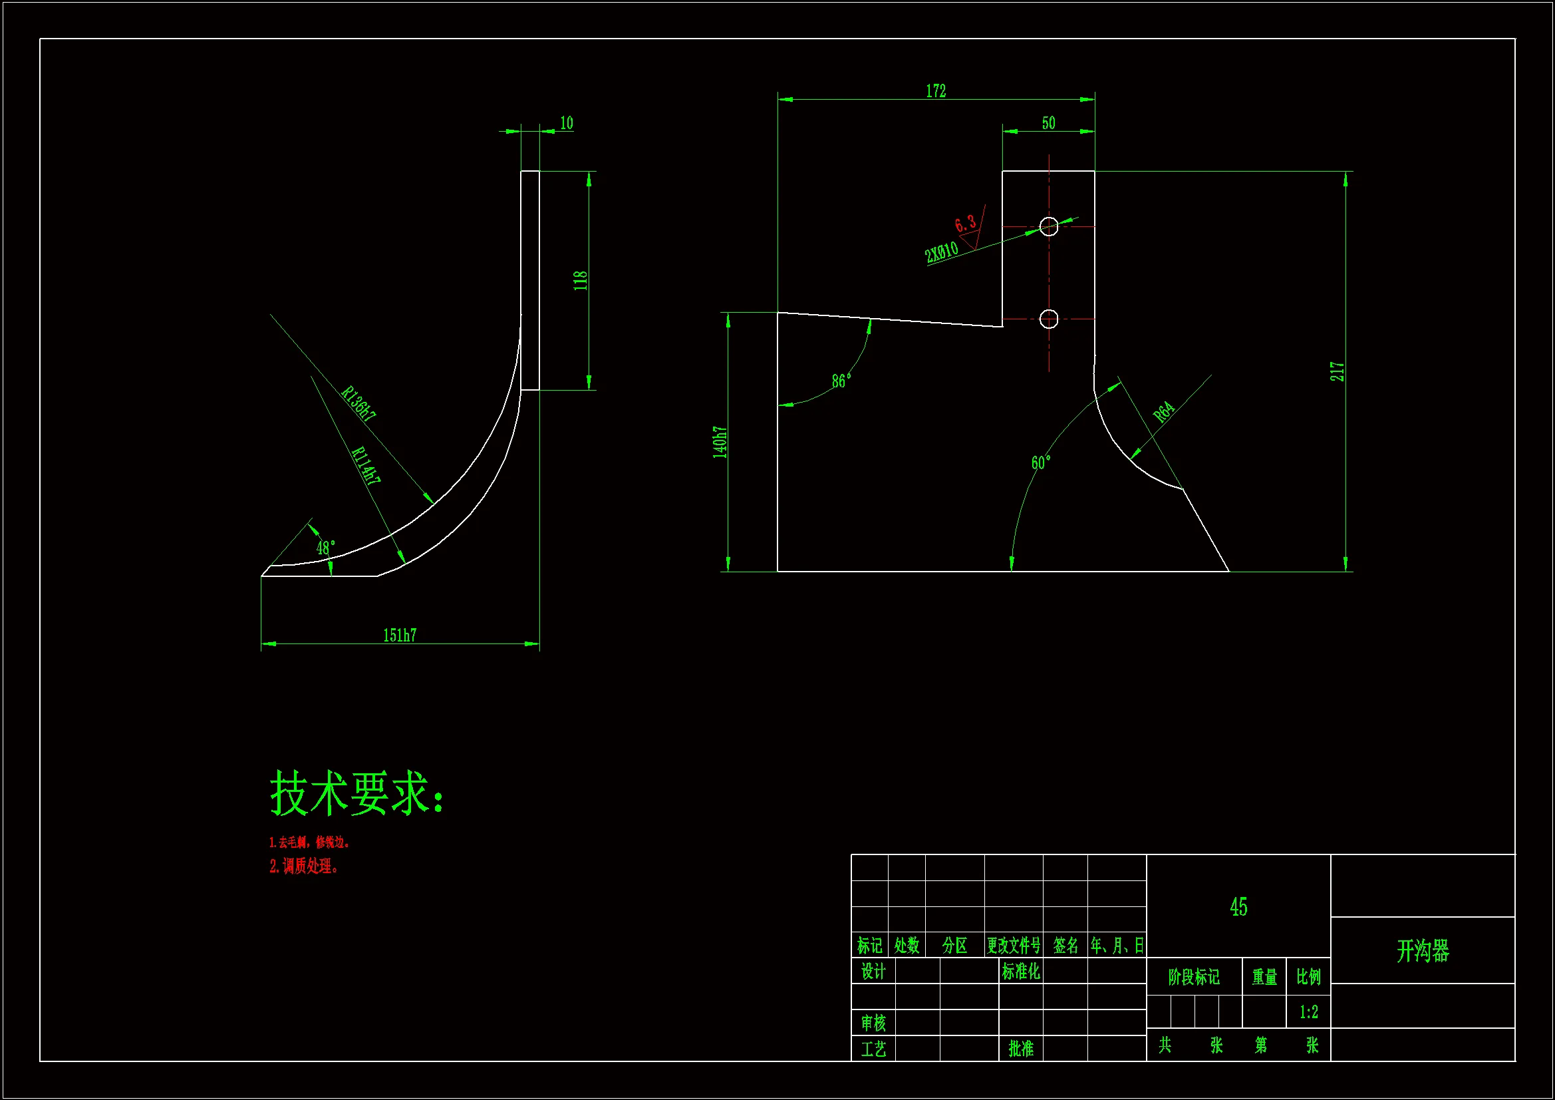The height and width of the screenshot is (1100, 1555).
Task: Select the 2XØ10 hole annotation
Action: (x=941, y=252)
